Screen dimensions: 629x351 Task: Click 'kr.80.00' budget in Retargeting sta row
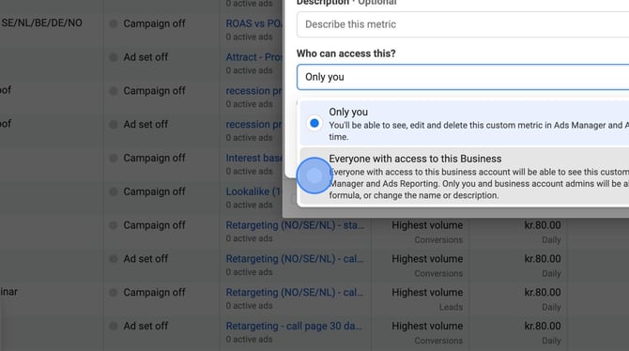click(x=543, y=225)
